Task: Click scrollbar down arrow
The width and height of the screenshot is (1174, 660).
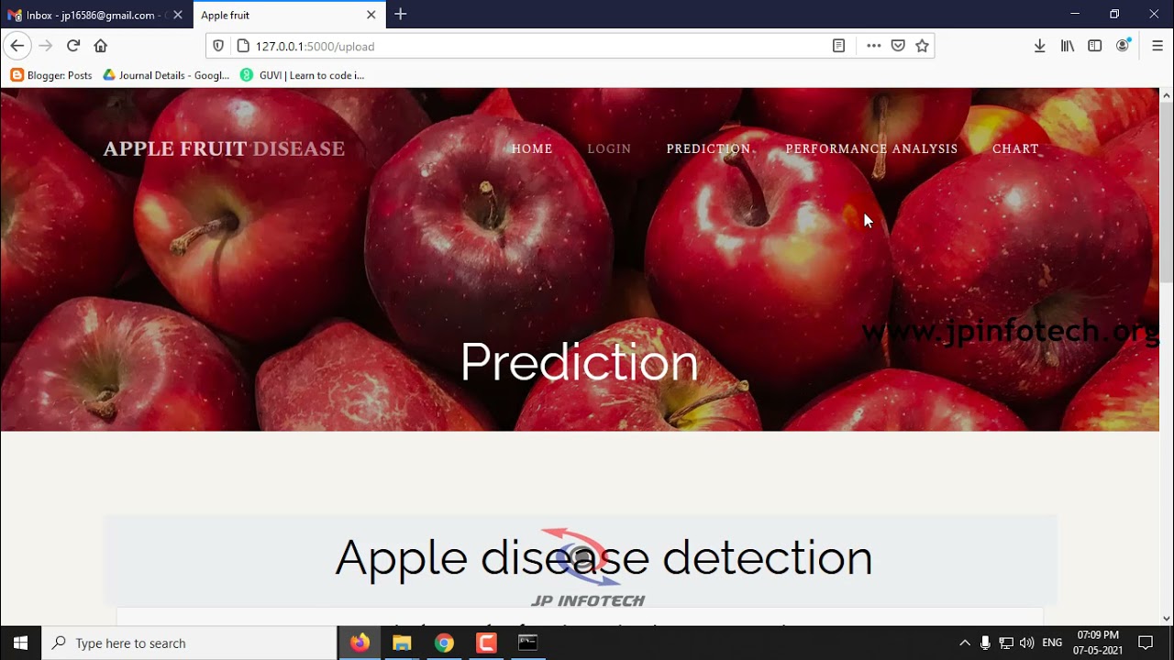Action: click(x=1167, y=619)
